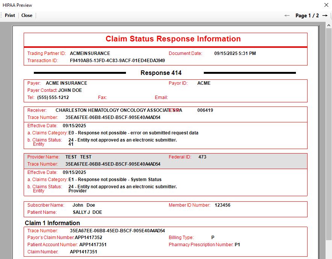This screenshot has height=259, width=332.
Task: Select the ACMEINSURANCE trading partner ID value
Action: point(90,53)
